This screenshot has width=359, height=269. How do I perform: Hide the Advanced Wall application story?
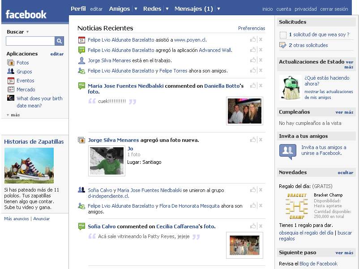click(x=261, y=50)
